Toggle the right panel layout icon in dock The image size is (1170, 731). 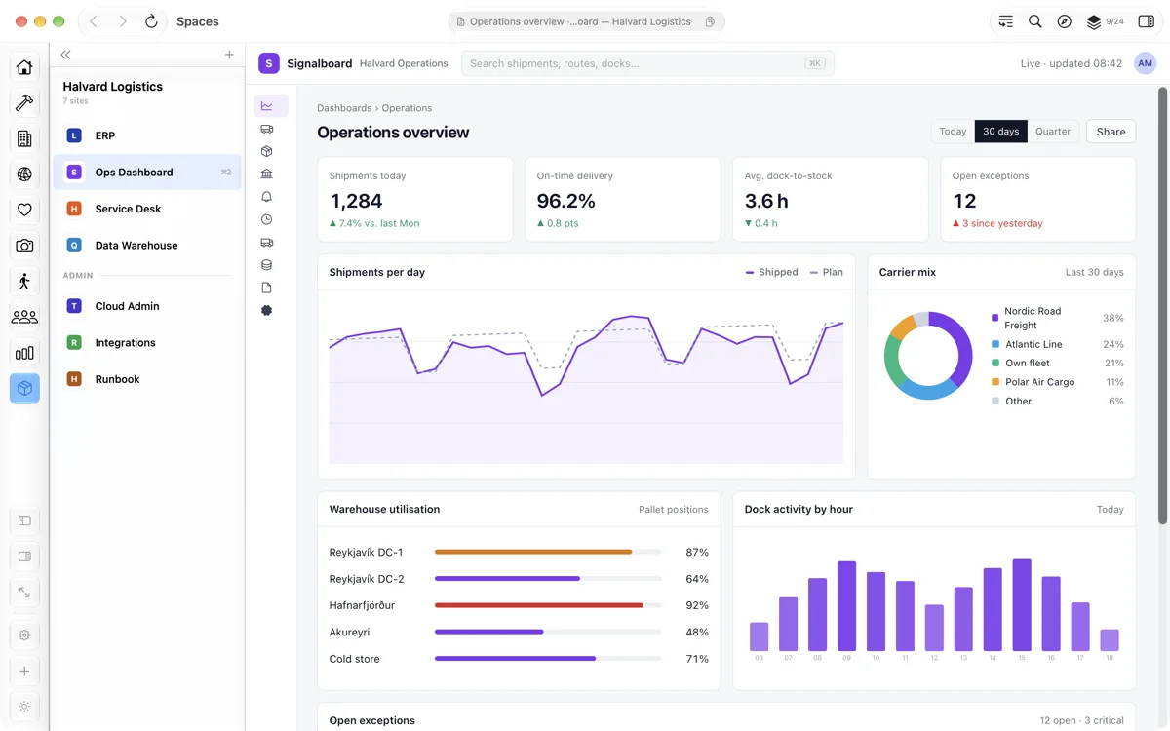pos(24,557)
